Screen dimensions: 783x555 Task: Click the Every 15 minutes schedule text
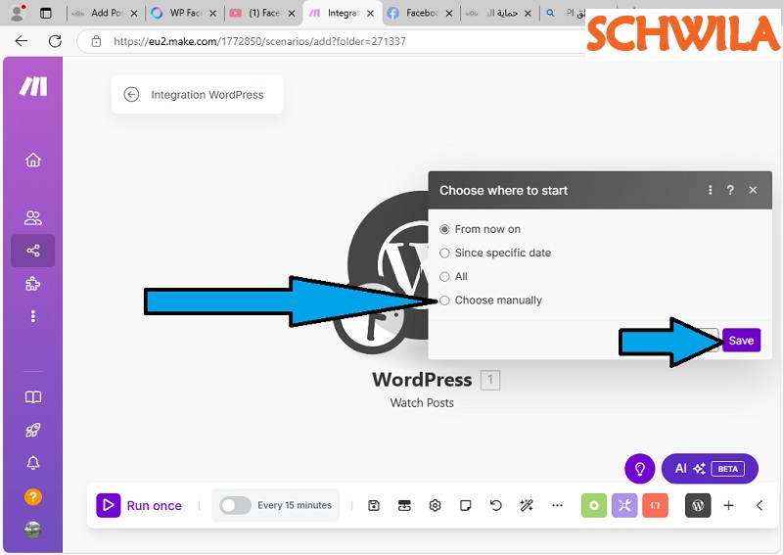click(295, 505)
